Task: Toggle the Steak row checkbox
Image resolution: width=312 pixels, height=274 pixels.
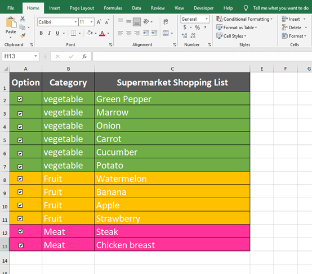Action: [x=20, y=231]
